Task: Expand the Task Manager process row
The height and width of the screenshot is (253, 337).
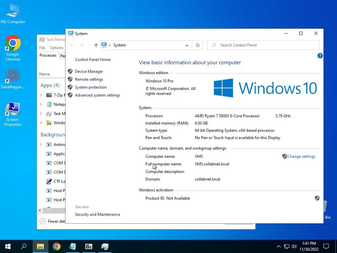Action: click(x=41, y=114)
